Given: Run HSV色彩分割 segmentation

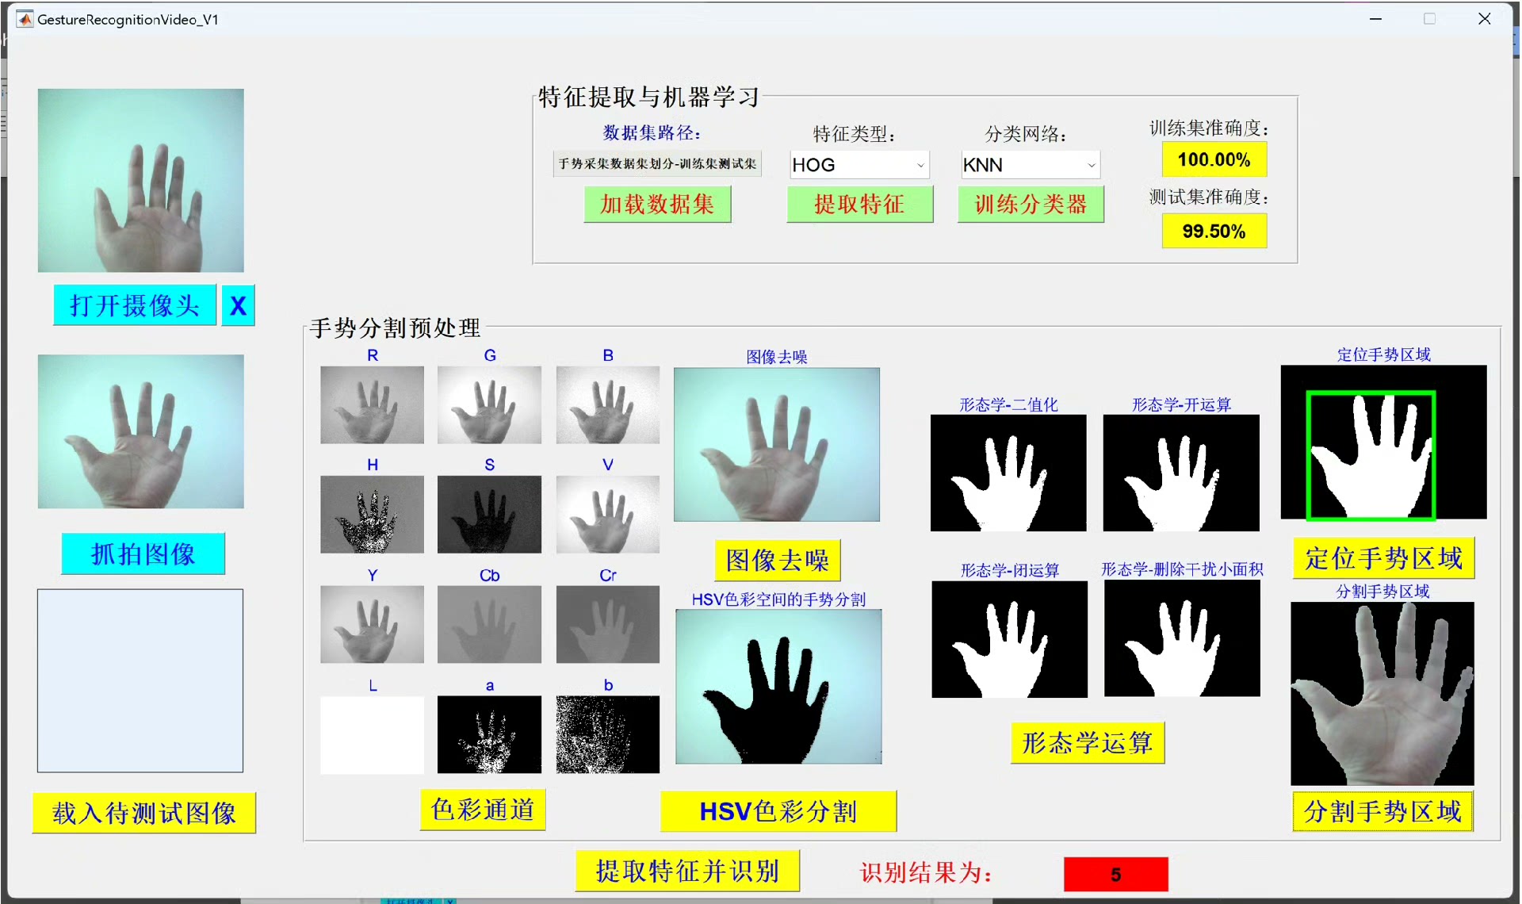Looking at the screenshot, I should click(x=778, y=811).
